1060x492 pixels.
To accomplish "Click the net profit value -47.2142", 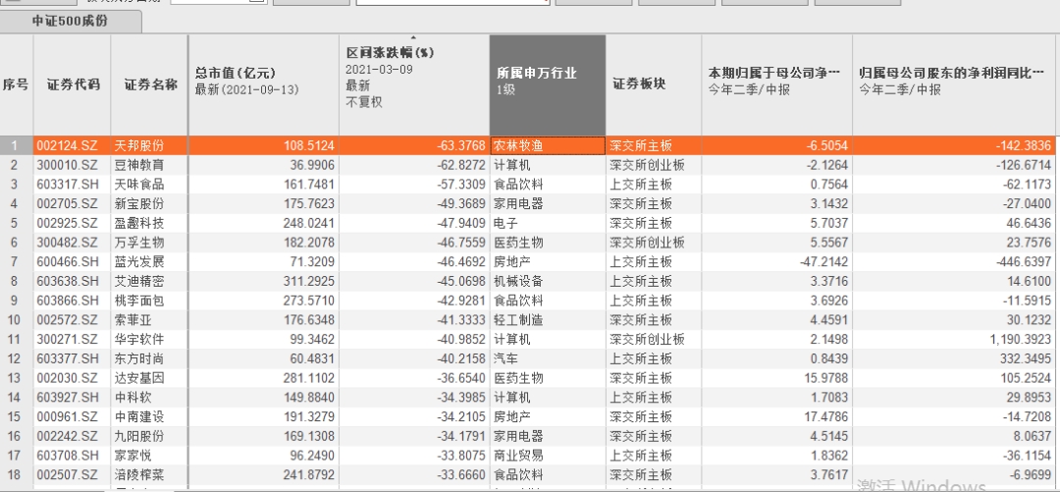I will pyautogui.click(x=776, y=261).
